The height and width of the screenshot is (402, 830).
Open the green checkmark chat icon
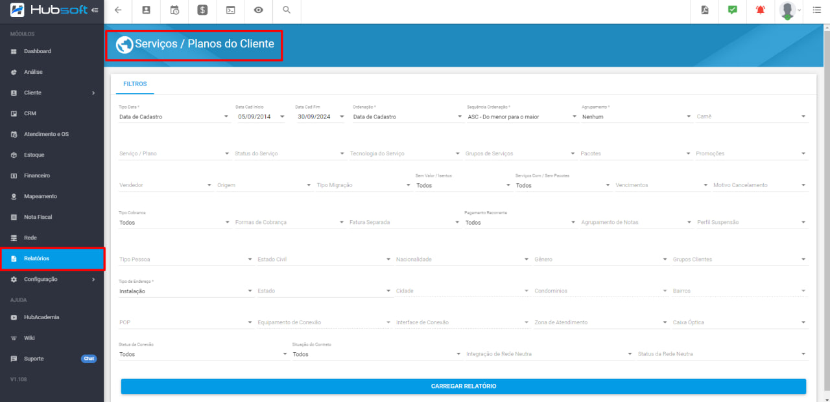click(733, 10)
